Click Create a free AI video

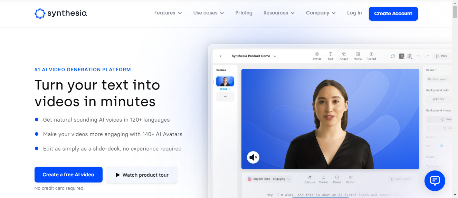click(68, 175)
